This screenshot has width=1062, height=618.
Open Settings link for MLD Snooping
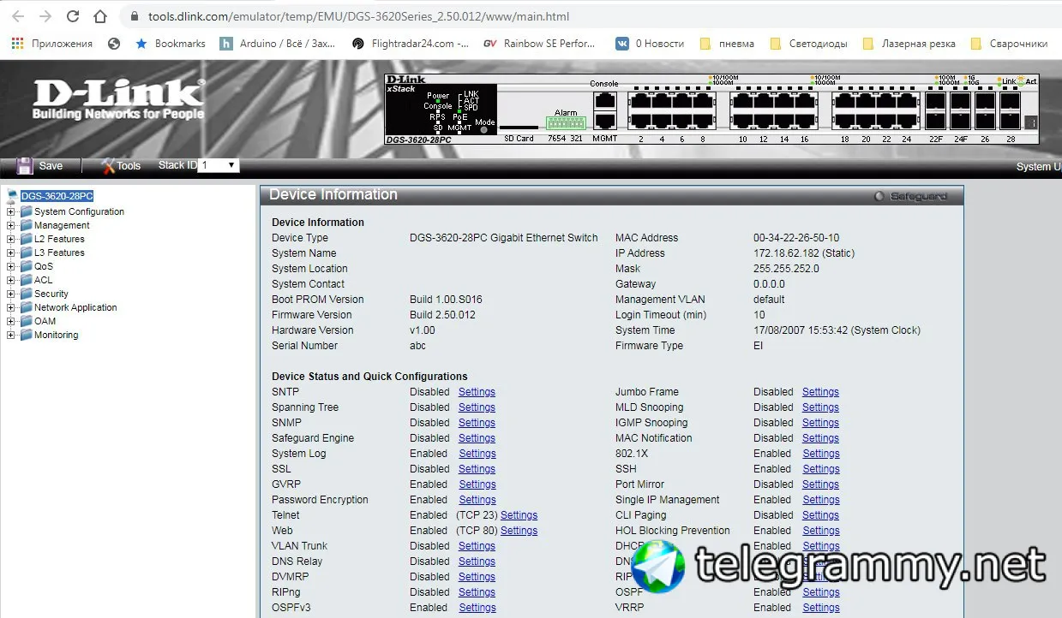(x=820, y=407)
